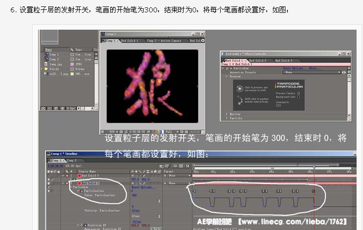The width and height of the screenshot is (363, 230).
Task: Click the emitter position dots icon
Action: click(x=240, y=100)
